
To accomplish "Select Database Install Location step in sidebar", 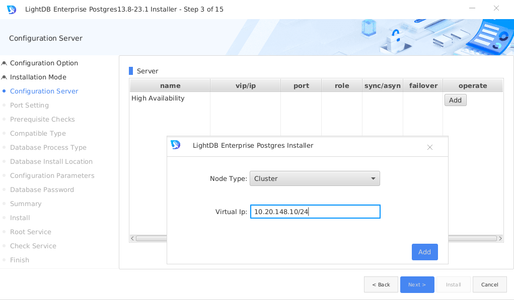I will [51, 162].
